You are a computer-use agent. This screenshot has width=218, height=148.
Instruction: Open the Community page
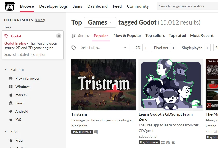click(138, 6)
